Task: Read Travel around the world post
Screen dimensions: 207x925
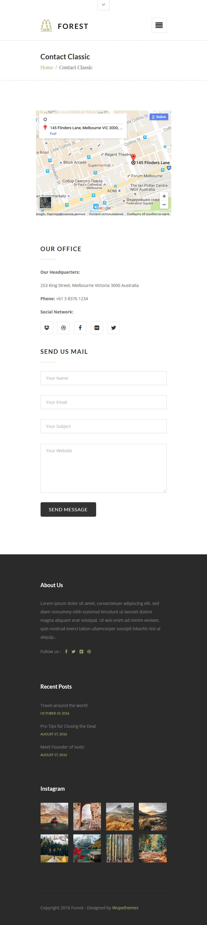Action: coord(64,705)
